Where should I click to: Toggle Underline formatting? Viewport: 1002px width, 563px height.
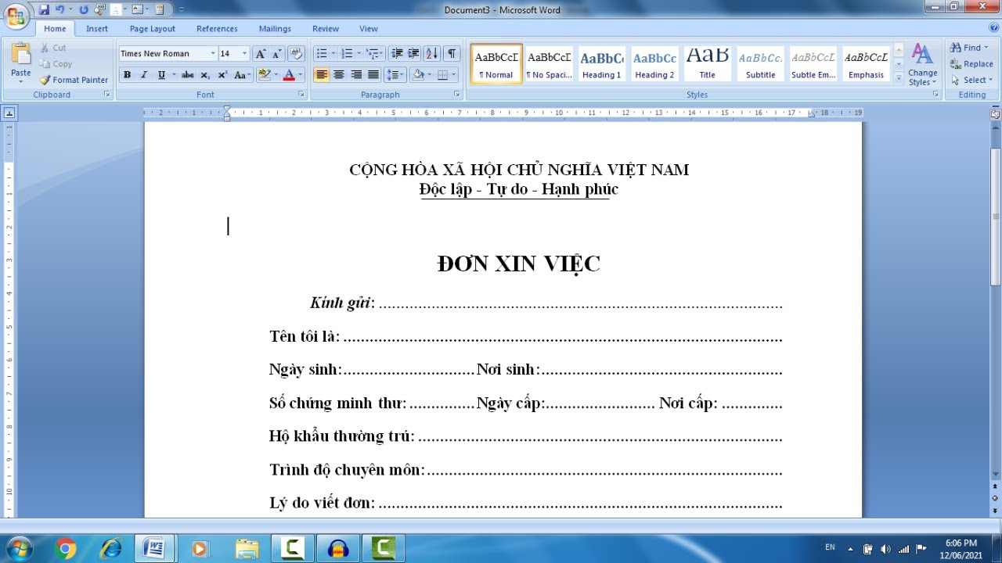pyautogui.click(x=161, y=75)
